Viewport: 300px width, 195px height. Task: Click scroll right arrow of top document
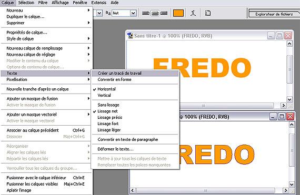point(283,105)
